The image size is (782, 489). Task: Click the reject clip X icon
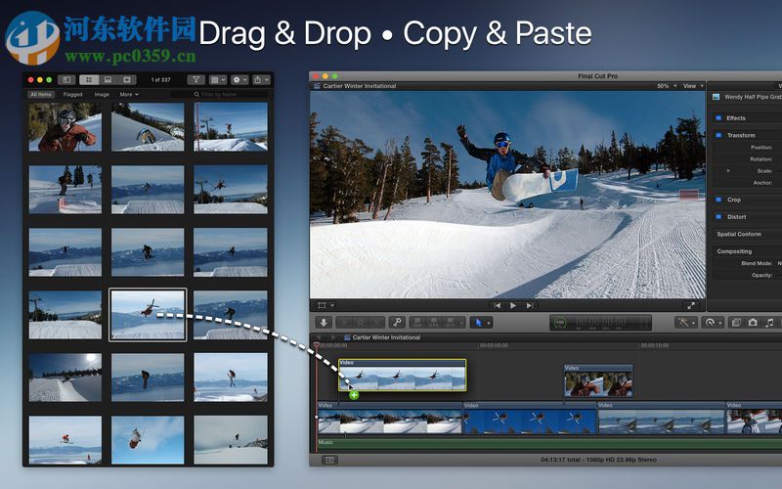(x=377, y=323)
